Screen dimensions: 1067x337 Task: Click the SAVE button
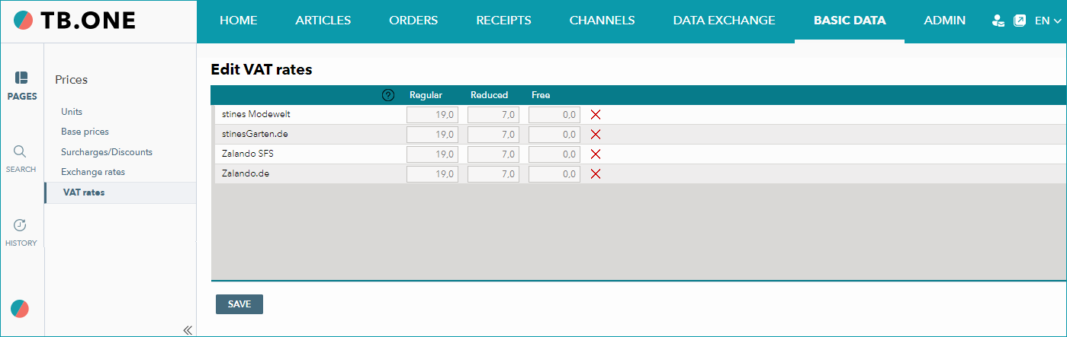click(x=239, y=304)
